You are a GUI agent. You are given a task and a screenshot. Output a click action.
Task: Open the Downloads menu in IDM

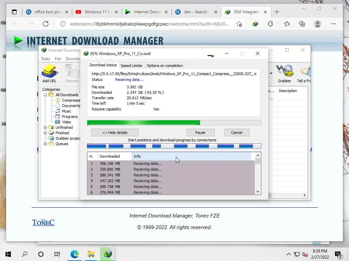click(x=73, y=59)
